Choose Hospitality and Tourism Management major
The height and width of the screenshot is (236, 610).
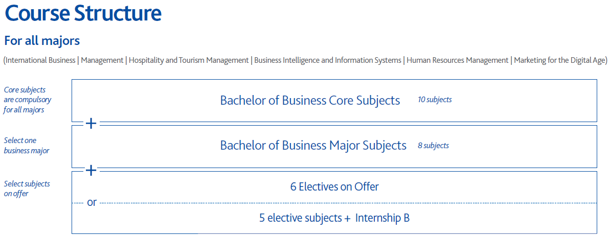click(x=189, y=60)
